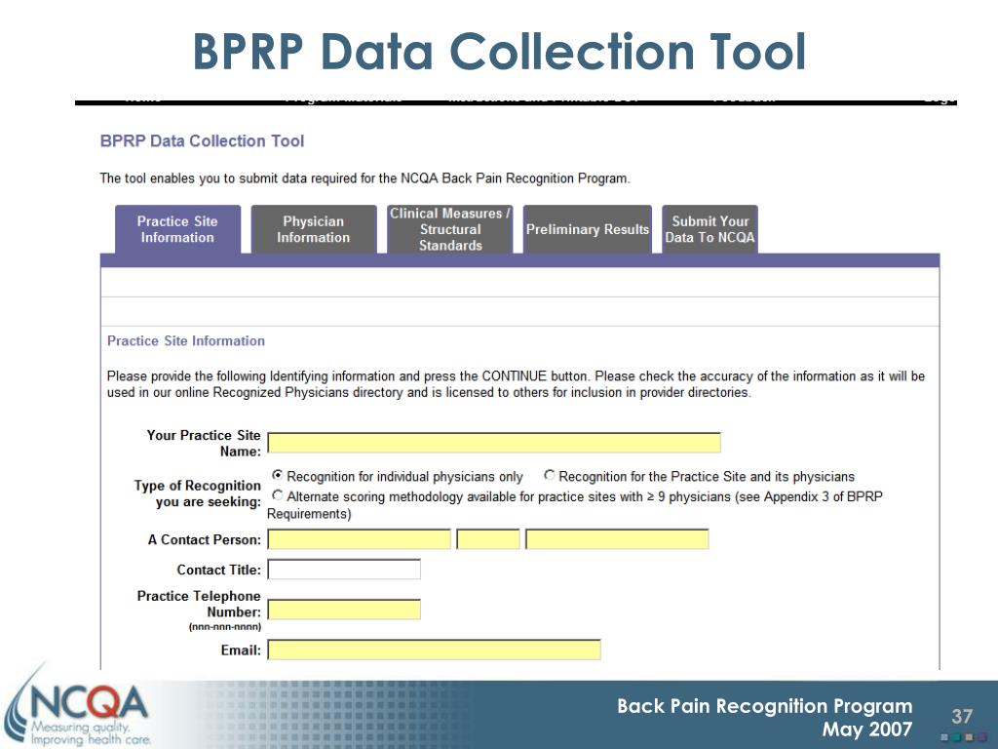Click the contact person first name field
998x749 pixels.
[x=359, y=538]
